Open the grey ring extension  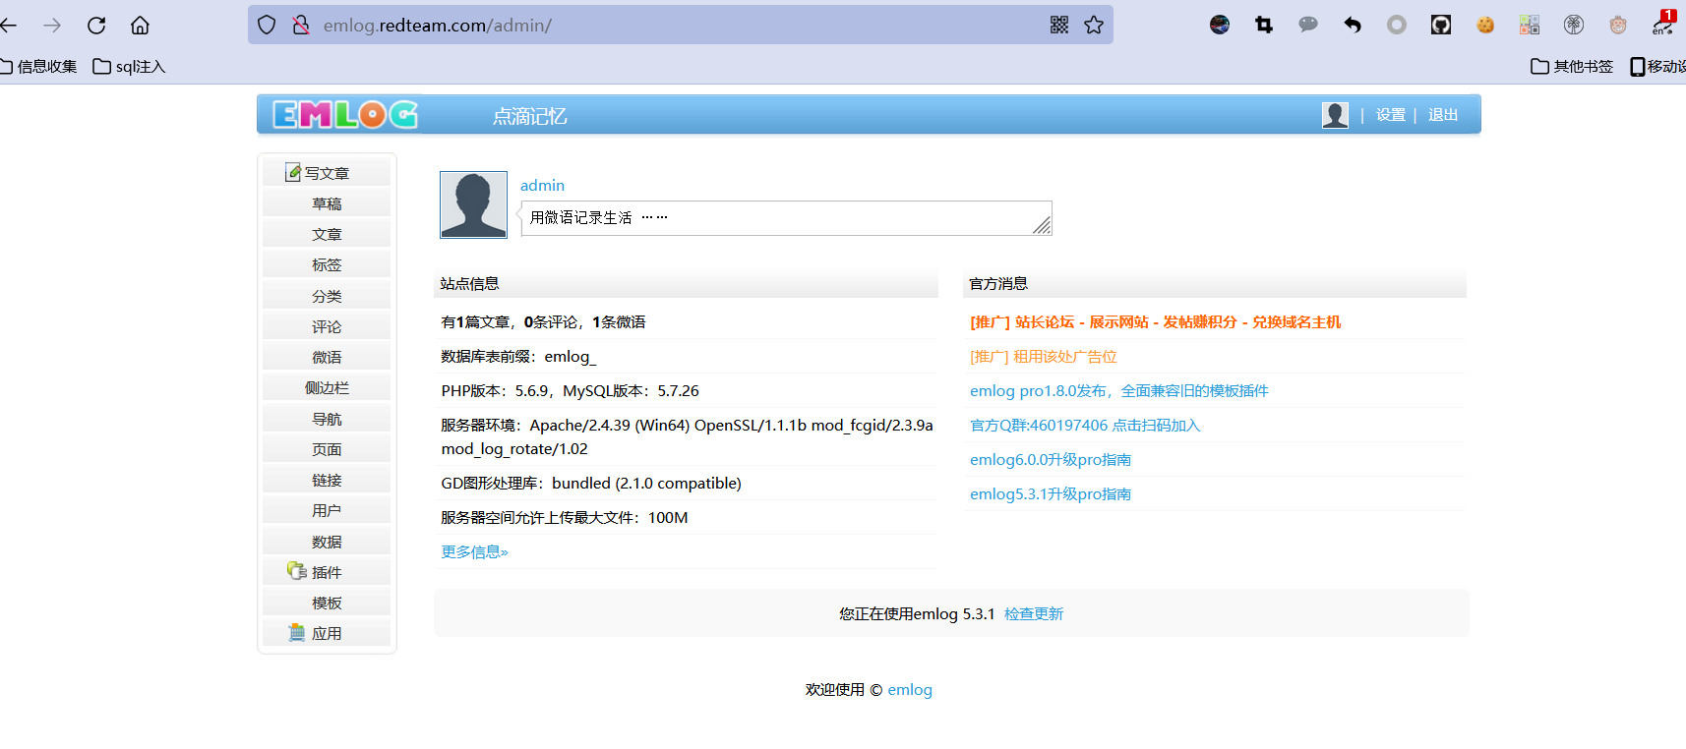(x=1397, y=26)
